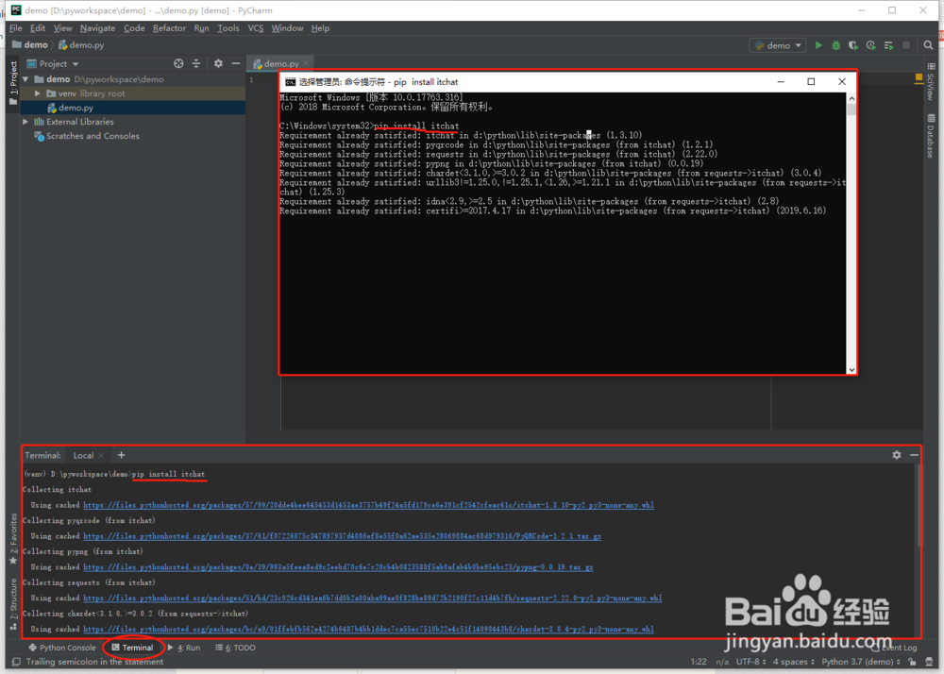Open Search Everywhere magnifier
Screen dimensions: 944x674
[x=928, y=45]
